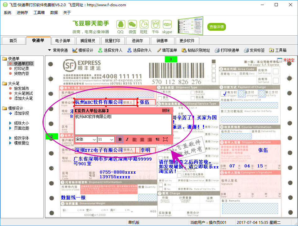This screenshot has height=226, width=298.
Task: Open 纸张大小 setting
Action: 19,123
